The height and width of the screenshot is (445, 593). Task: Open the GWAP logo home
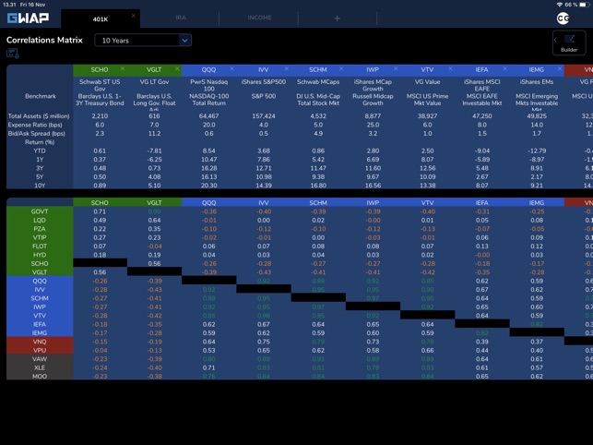click(28, 18)
